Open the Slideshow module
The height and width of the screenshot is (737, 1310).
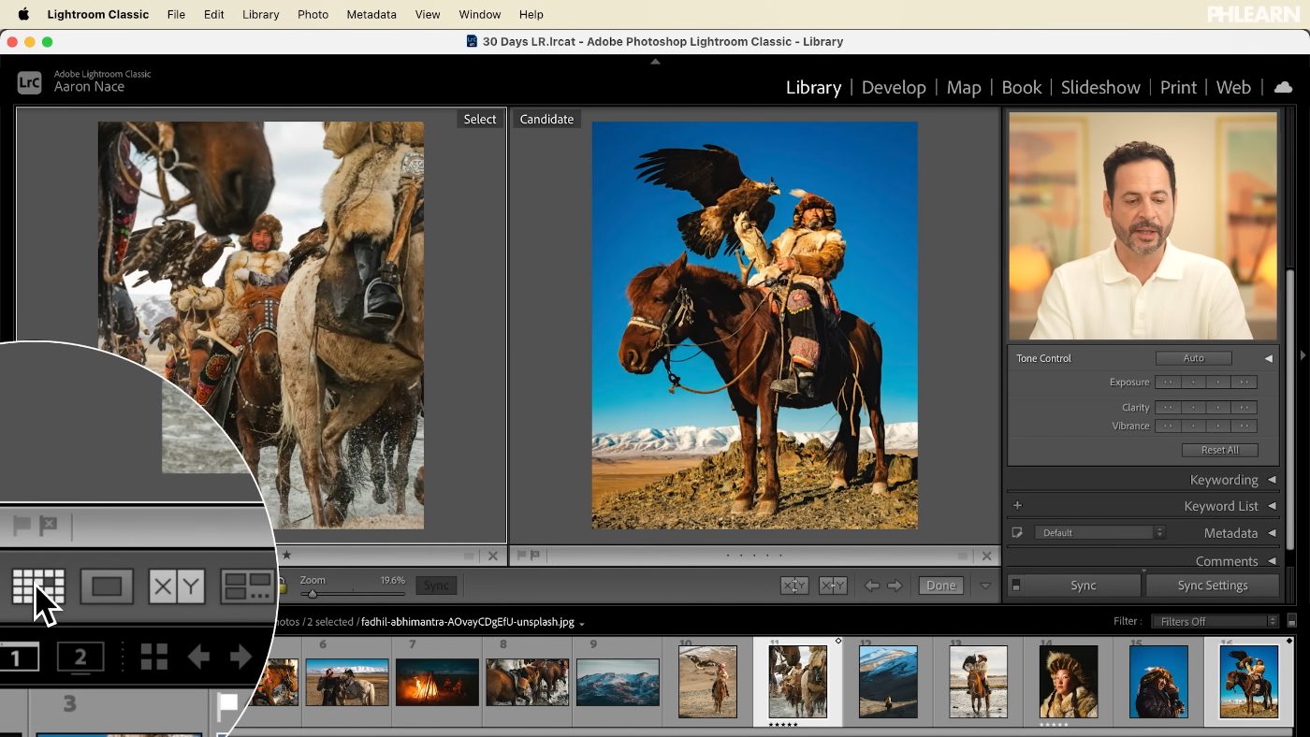1100,87
